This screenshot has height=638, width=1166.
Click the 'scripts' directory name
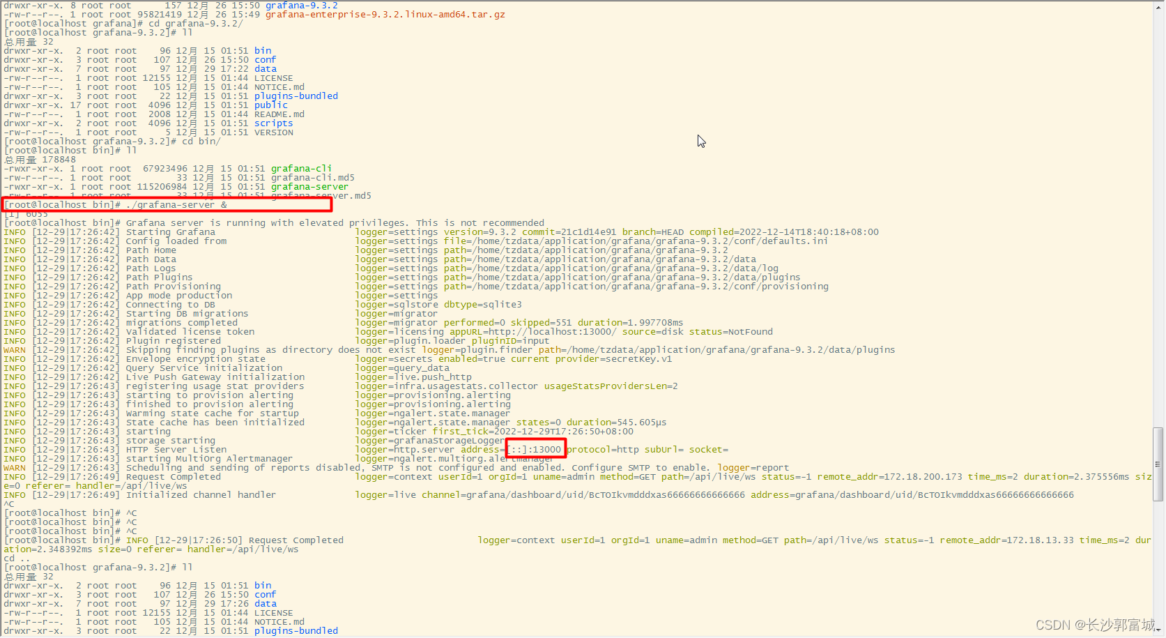click(274, 123)
